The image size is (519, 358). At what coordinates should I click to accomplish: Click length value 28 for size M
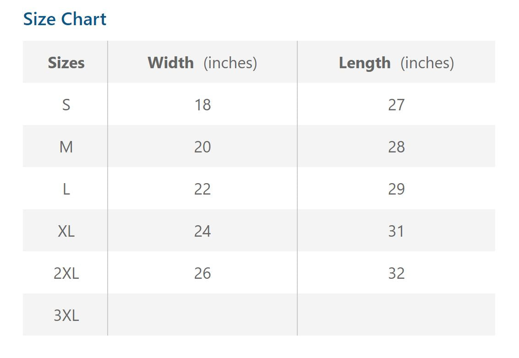(x=396, y=147)
